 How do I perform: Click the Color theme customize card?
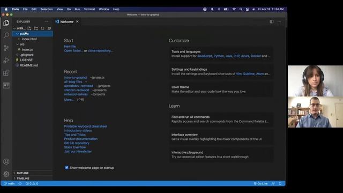click(x=221, y=90)
